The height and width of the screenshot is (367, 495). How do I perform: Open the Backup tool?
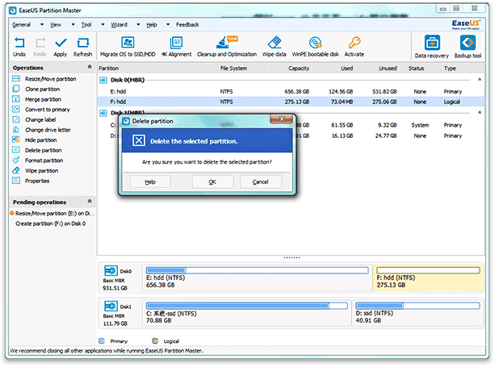[x=468, y=47]
